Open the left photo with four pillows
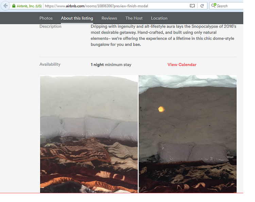The image size is (255, 202). (89, 134)
